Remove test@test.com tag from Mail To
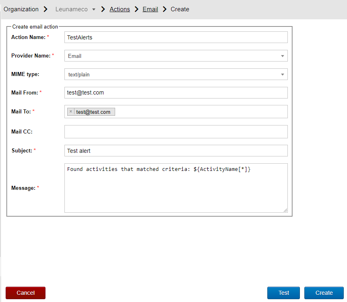 pos(70,112)
